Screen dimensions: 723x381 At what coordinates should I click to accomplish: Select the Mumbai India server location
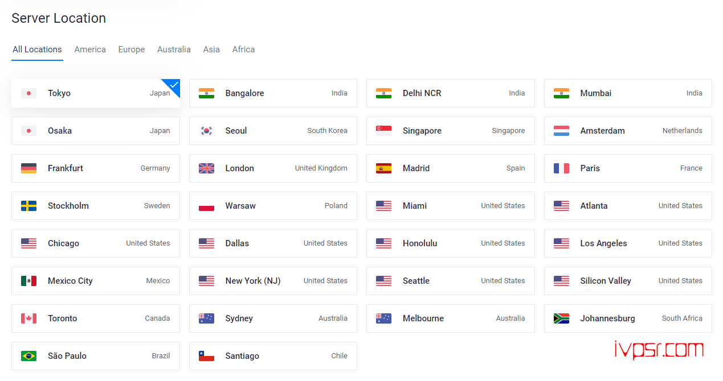(x=627, y=93)
